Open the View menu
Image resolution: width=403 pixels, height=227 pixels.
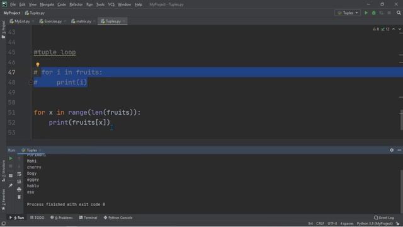point(33,4)
